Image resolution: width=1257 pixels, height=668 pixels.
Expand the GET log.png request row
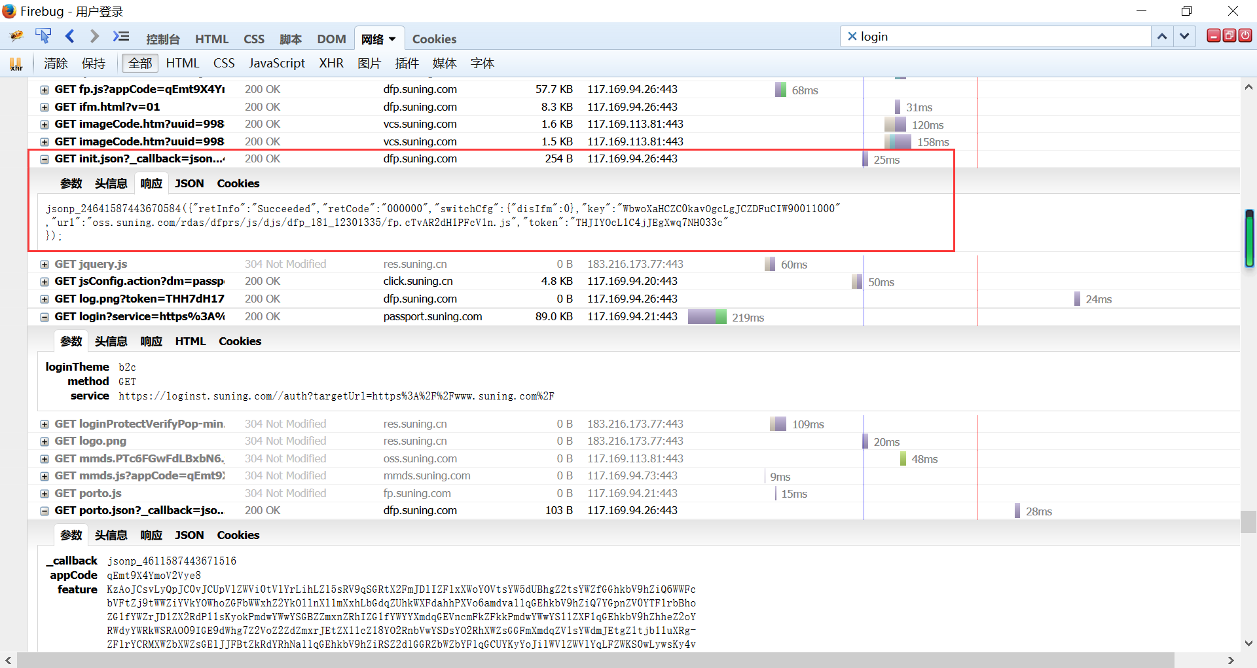coord(45,299)
